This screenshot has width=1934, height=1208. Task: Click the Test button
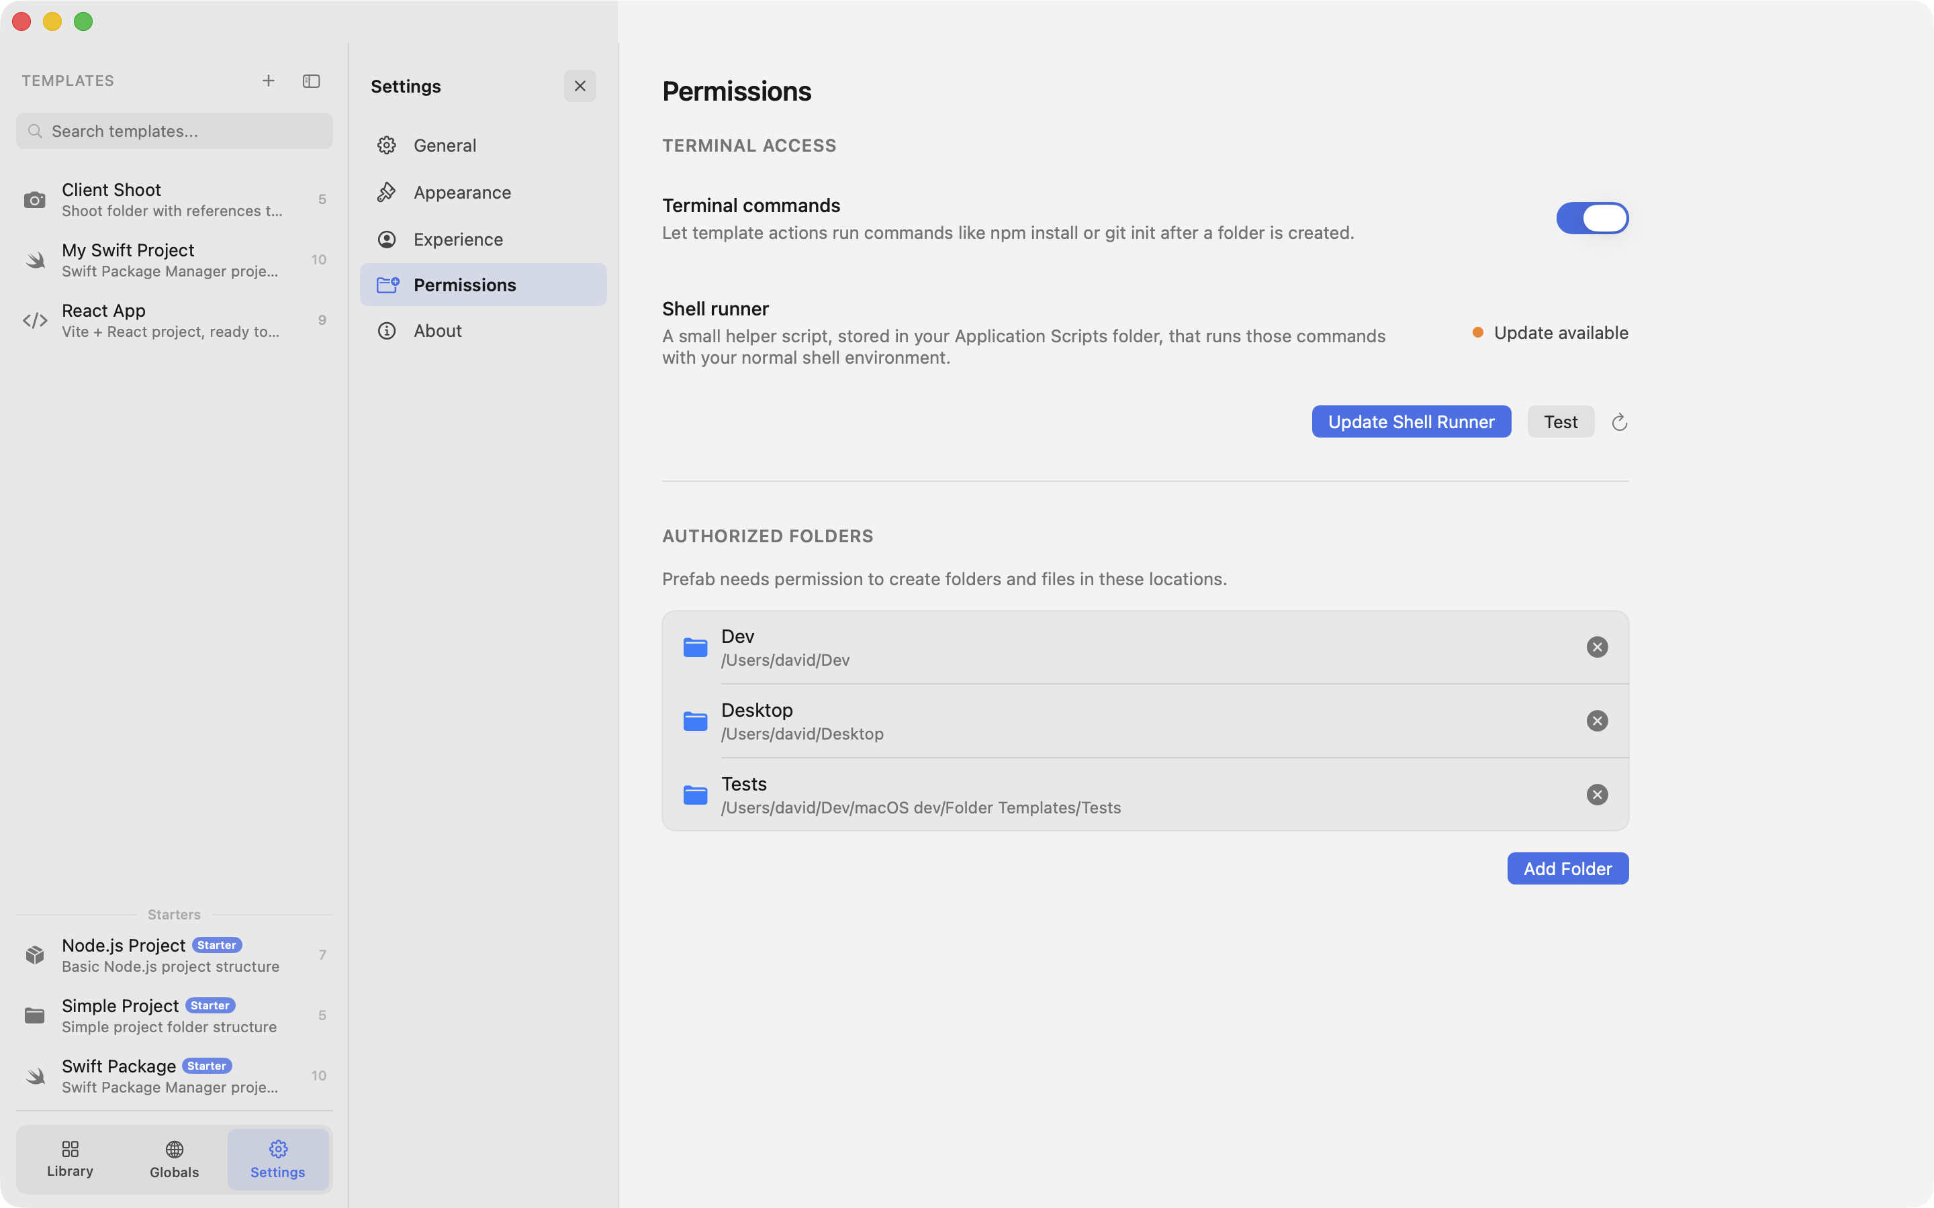(1561, 421)
